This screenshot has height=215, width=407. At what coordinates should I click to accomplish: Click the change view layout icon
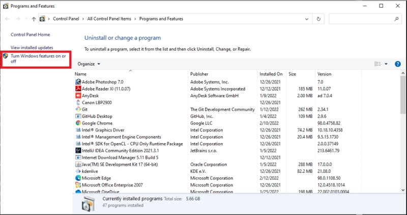(x=377, y=64)
